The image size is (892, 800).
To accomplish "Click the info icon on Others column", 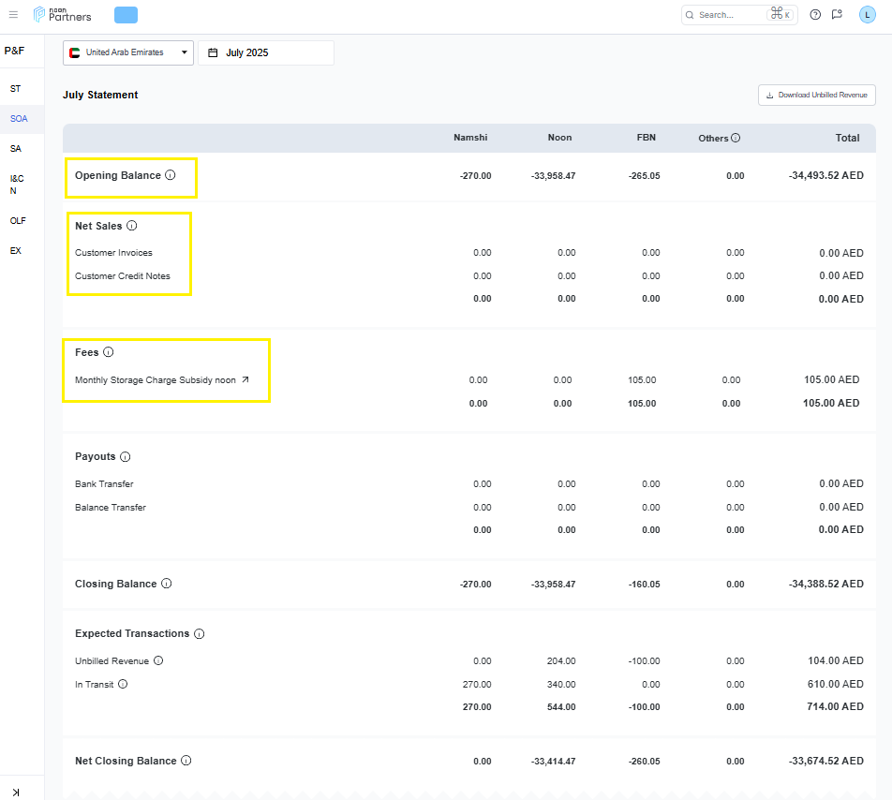I will [736, 138].
